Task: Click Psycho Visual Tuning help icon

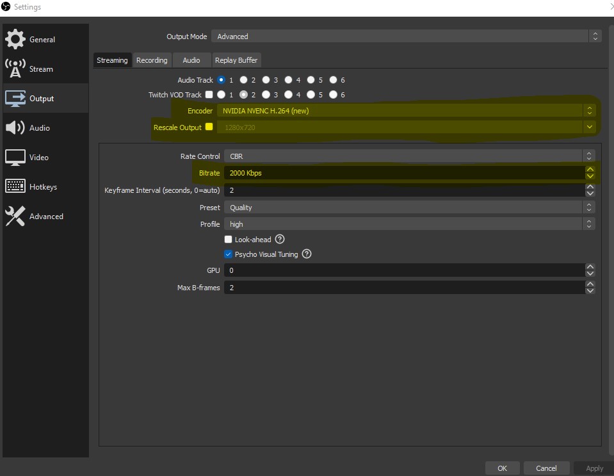Action: click(307, 254)
